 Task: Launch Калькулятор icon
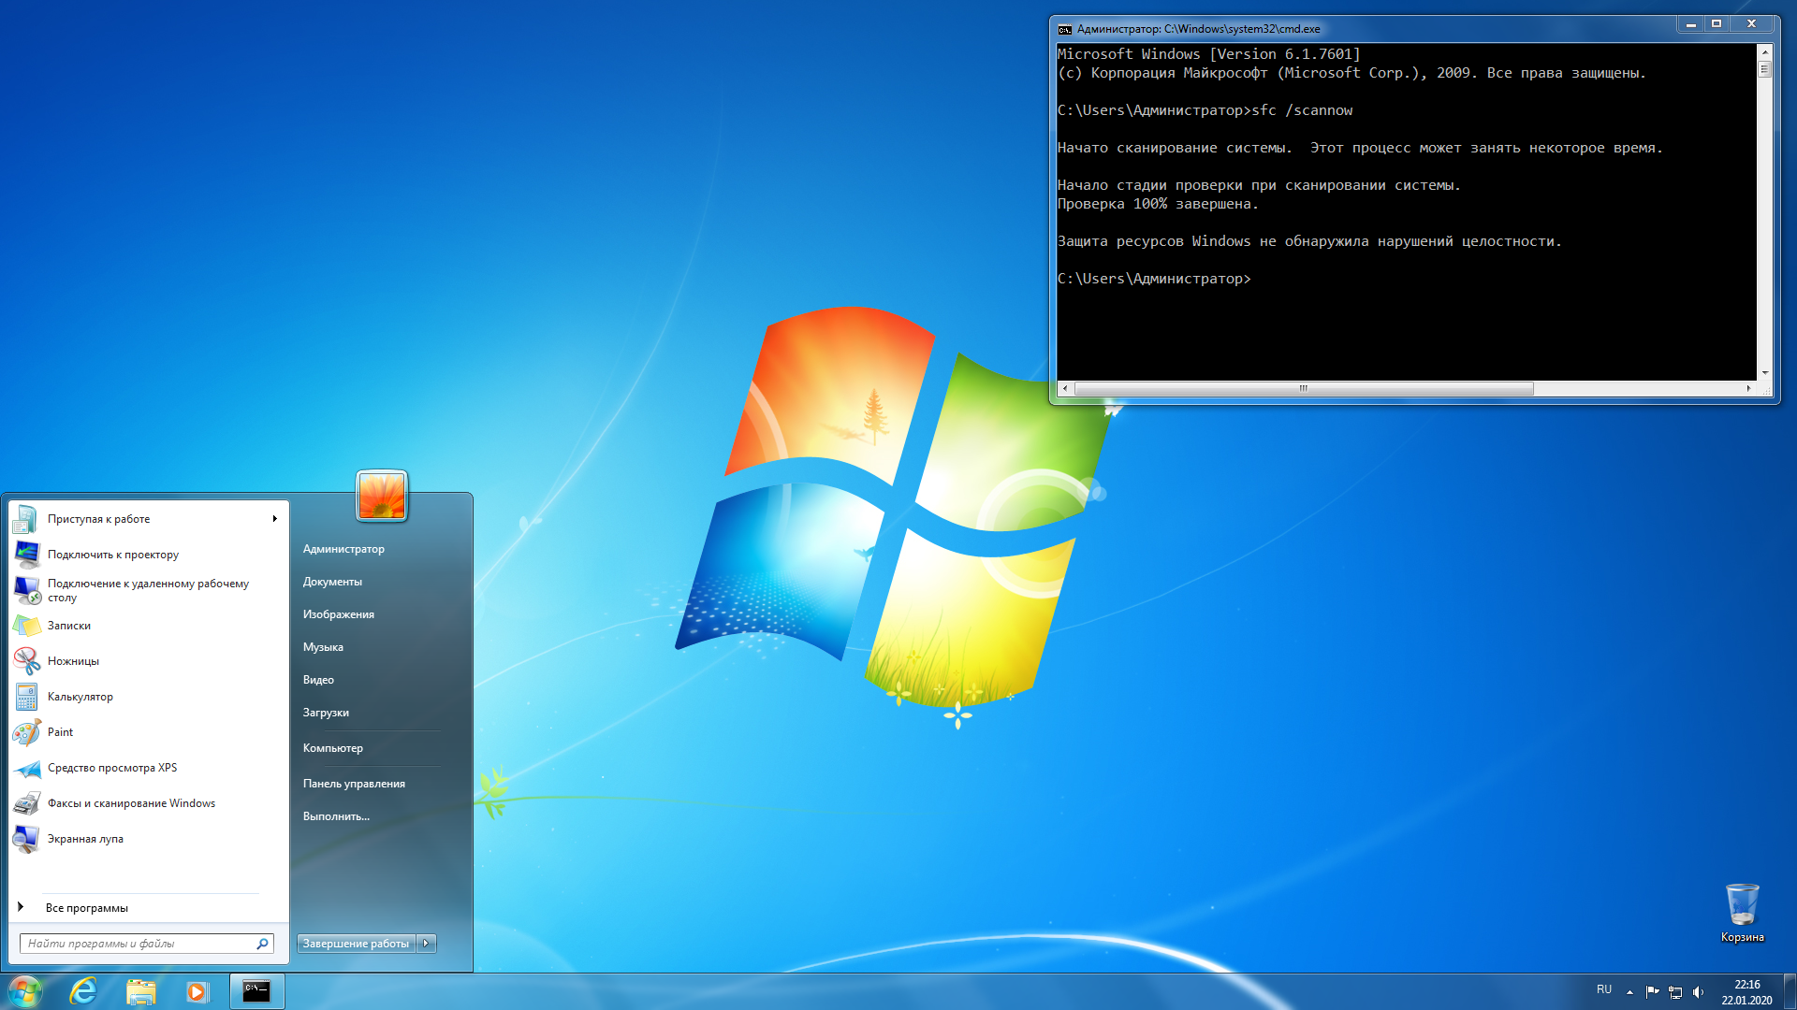point(26,697)
